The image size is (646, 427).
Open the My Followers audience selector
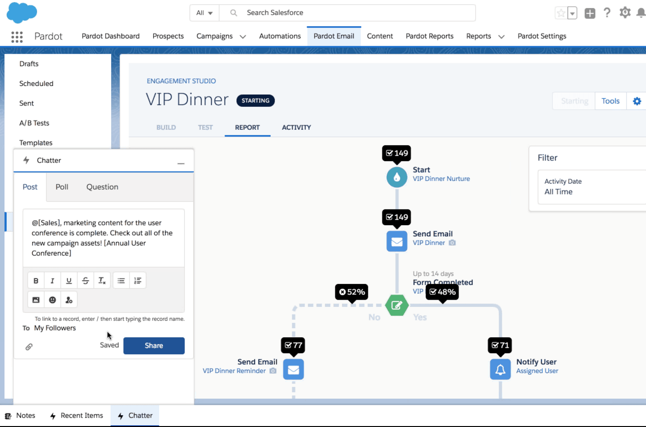(x=55, y=328)
